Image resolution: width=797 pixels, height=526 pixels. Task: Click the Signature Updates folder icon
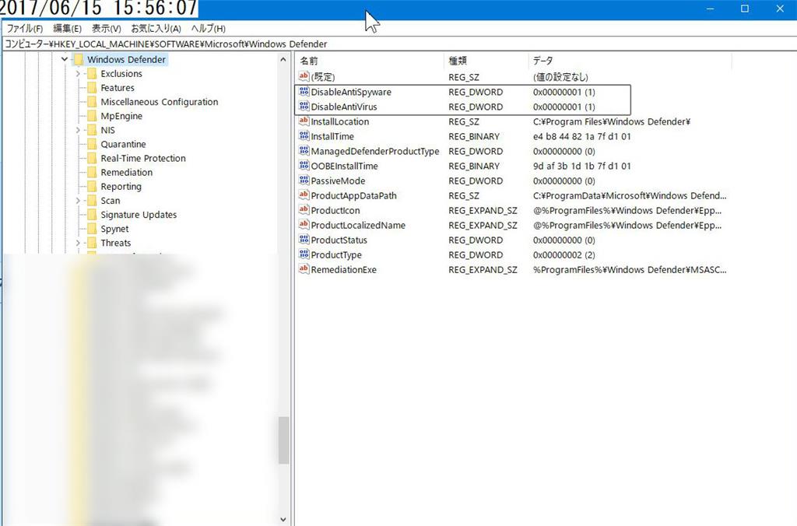[x=92, y=215]
